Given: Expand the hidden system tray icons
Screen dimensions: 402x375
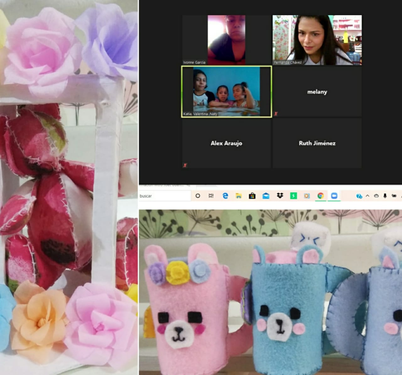Looking at the screenshot, I should (367, 196).
